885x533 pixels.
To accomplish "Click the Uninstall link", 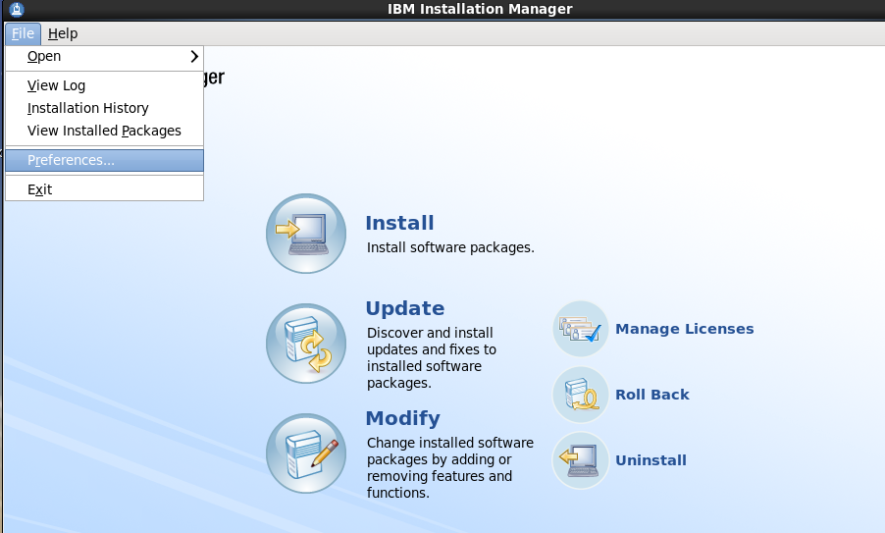I will coord(651,460).
